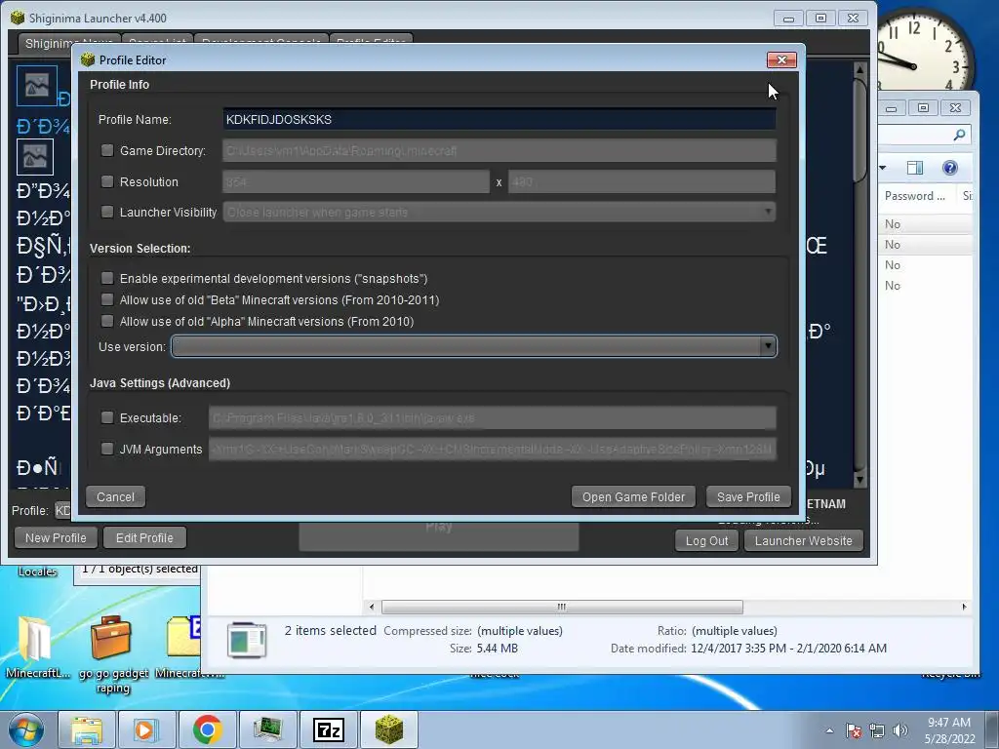This screenshot has height=749, width=999.
Task: Click the archive window horizontal scrollbar
Action: [x=562, y=607]
